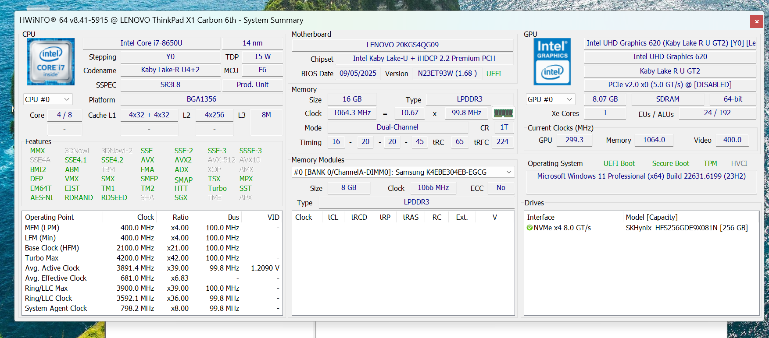Viewport: 769px width, 338px height.
Task: Click the TPM indicator
Action: pyautogui.click(x=710, y=163)
